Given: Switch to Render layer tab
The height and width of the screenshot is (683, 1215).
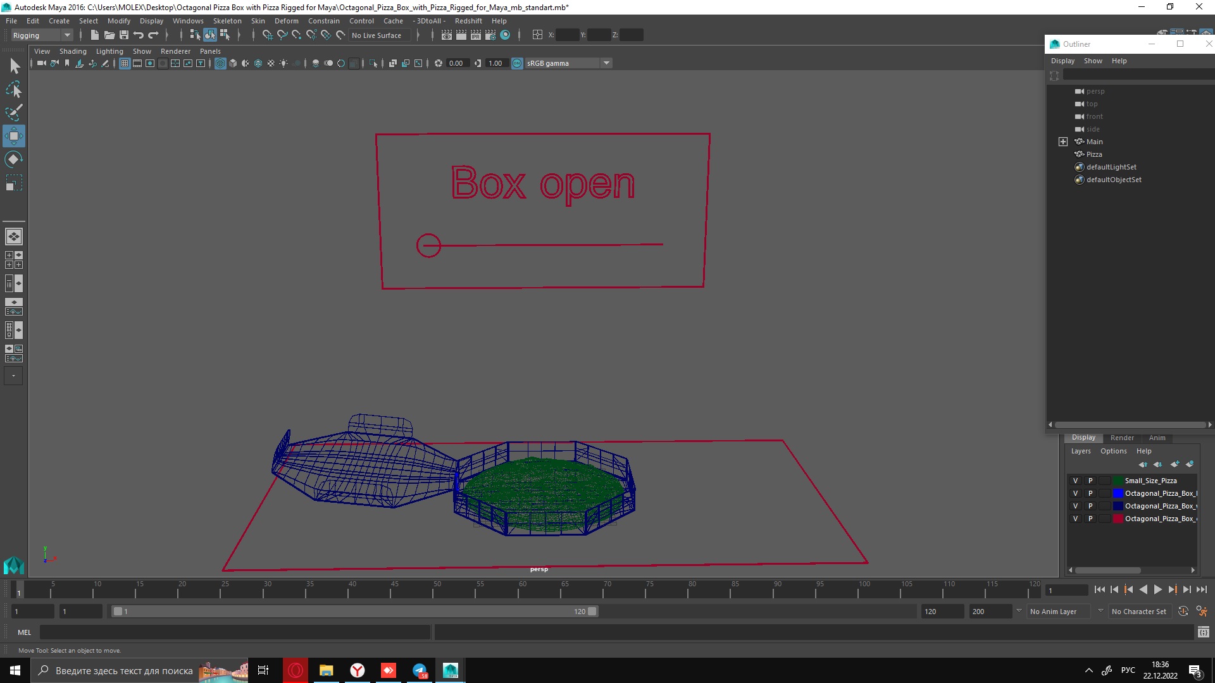Looking at the screenshot, I should tap(1122, 438).
